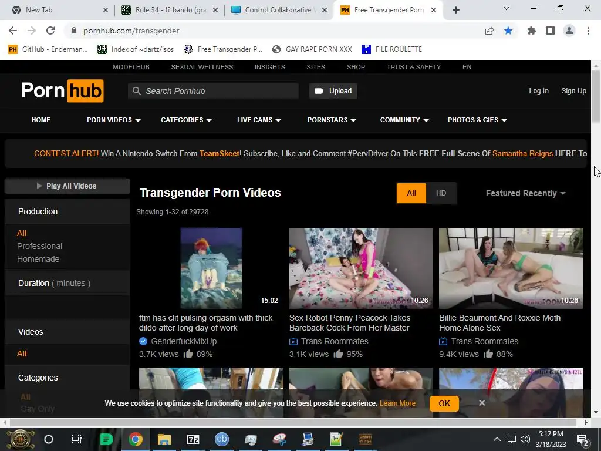Open the Chrome profile avatar
Image resolution: width=601 pixels, height=451 pixels.
point(569,31)
